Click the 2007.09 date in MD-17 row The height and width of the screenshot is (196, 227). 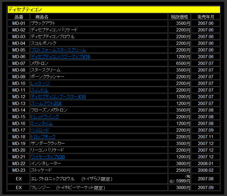click(206, 130)
